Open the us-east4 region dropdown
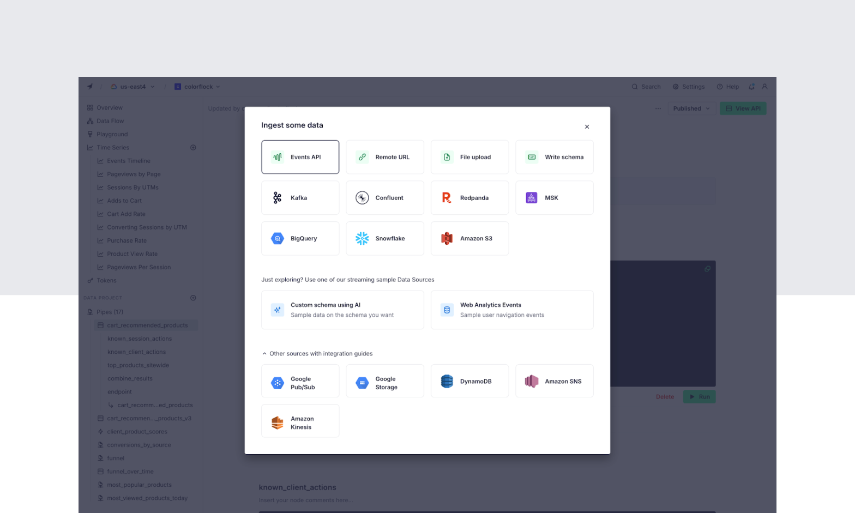 click(133, 87)
